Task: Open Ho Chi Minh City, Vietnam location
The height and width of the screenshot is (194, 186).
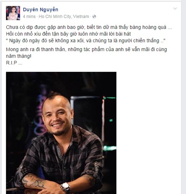Action: [64, 17]
